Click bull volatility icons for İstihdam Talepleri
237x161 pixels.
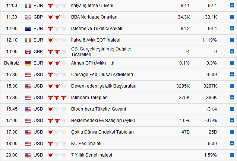(x=57, y=98)
